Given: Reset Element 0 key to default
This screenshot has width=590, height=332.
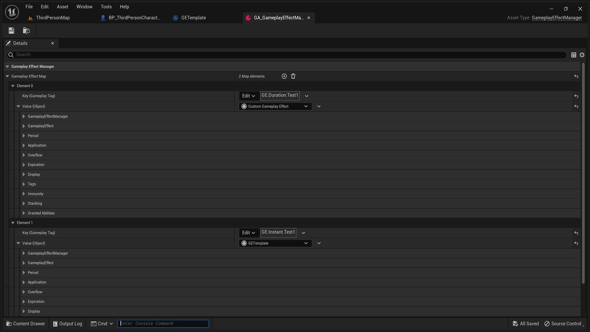Looking at the screenshot, I should point(576,96).
